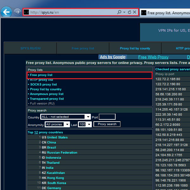190x190 pixels.
Task: Click the 12 link in Top proxy countries
Action: pyautogui.click(x=36, y=132)
